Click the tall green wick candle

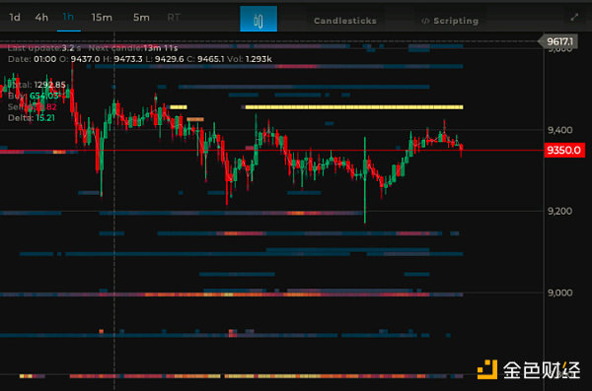[365, 180]
